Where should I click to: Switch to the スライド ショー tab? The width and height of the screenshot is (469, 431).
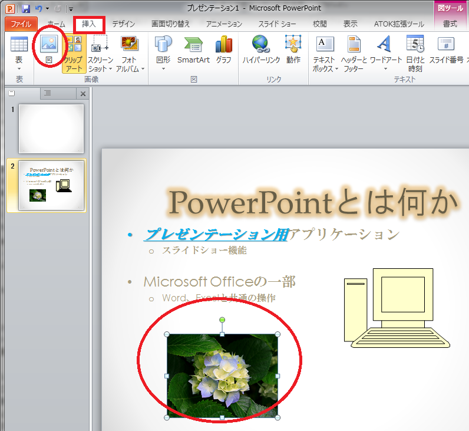pyautogui.click(x=277, y=24)
